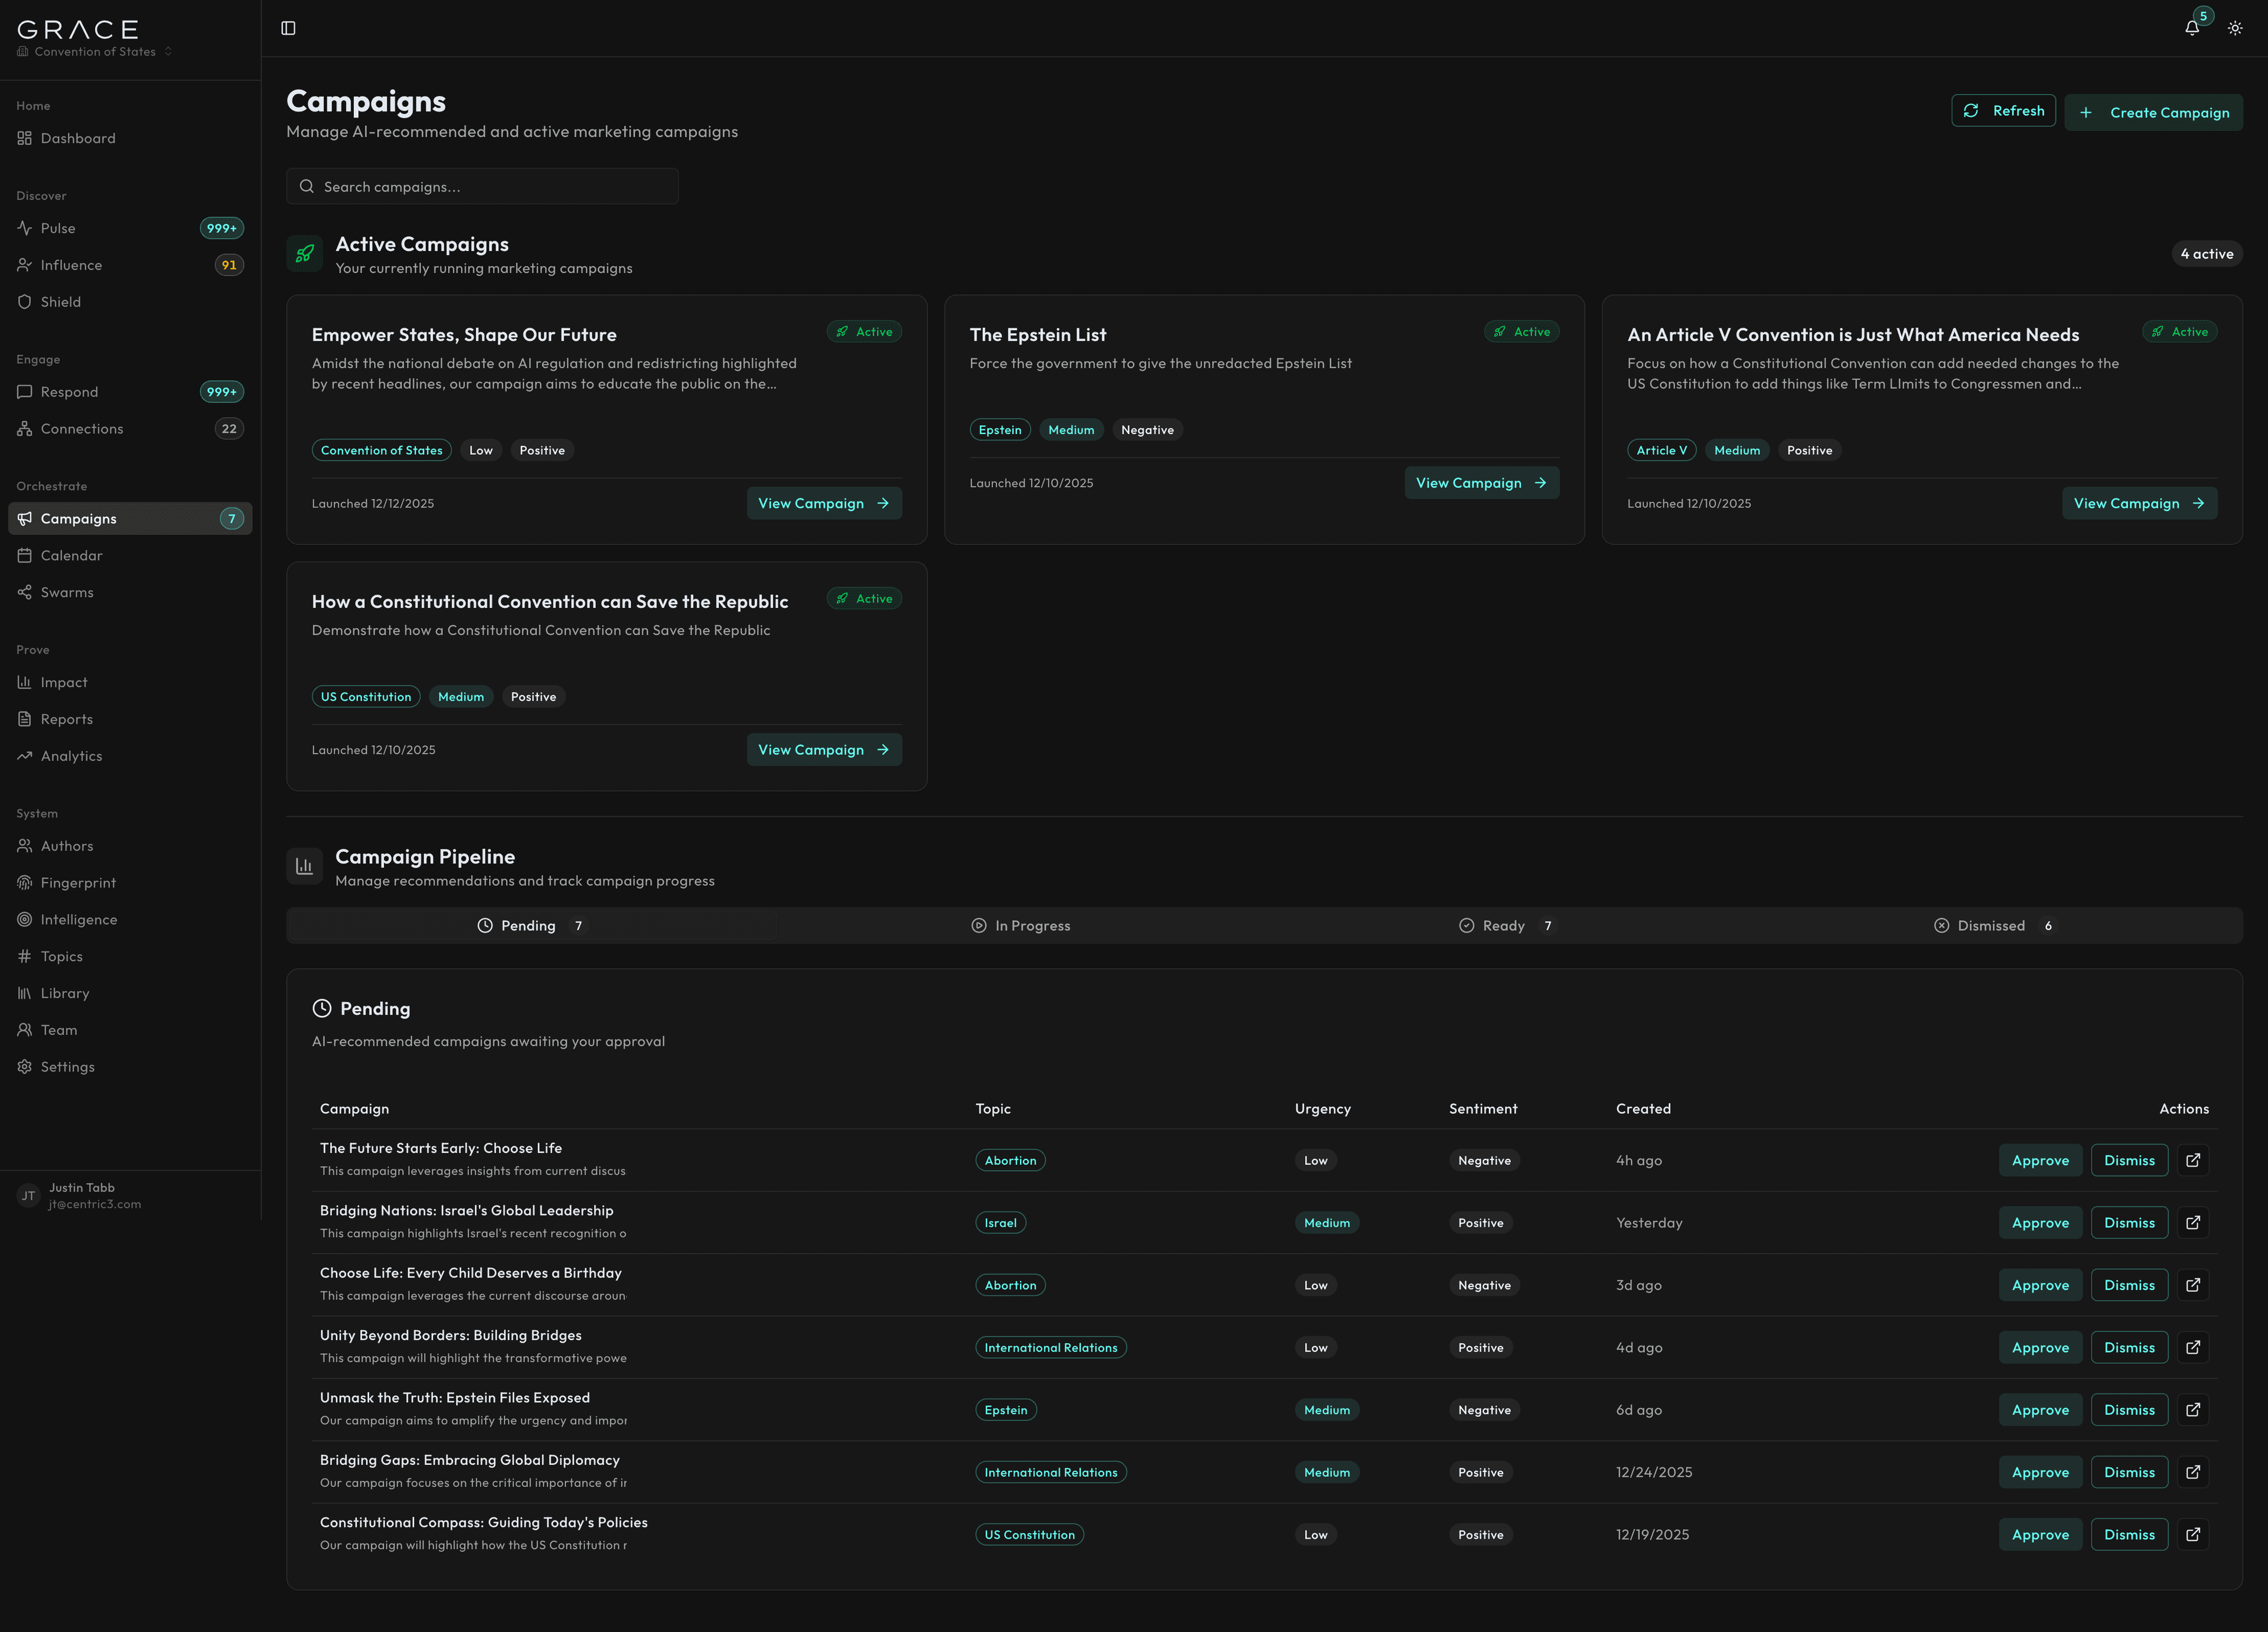This screenshot has width=2268, height=1632.
Task: Open Swarms under Orchestrate
Action: click(x=66, y=591)
